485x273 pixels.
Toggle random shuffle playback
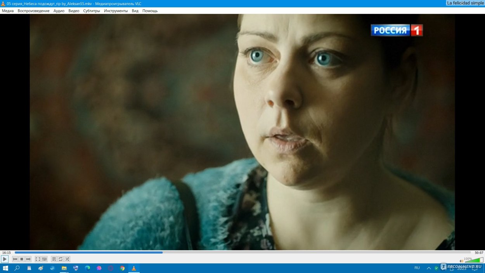[x=67, y=259]
